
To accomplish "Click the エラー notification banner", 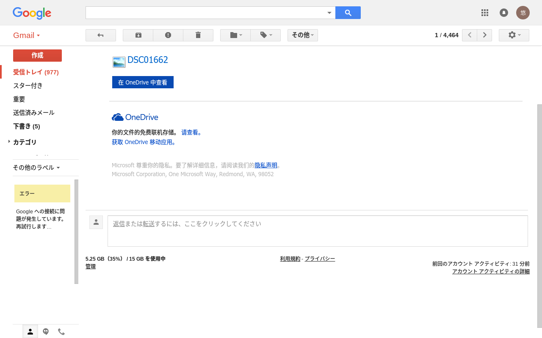I will pyautogui.click(x=42, y=194).
